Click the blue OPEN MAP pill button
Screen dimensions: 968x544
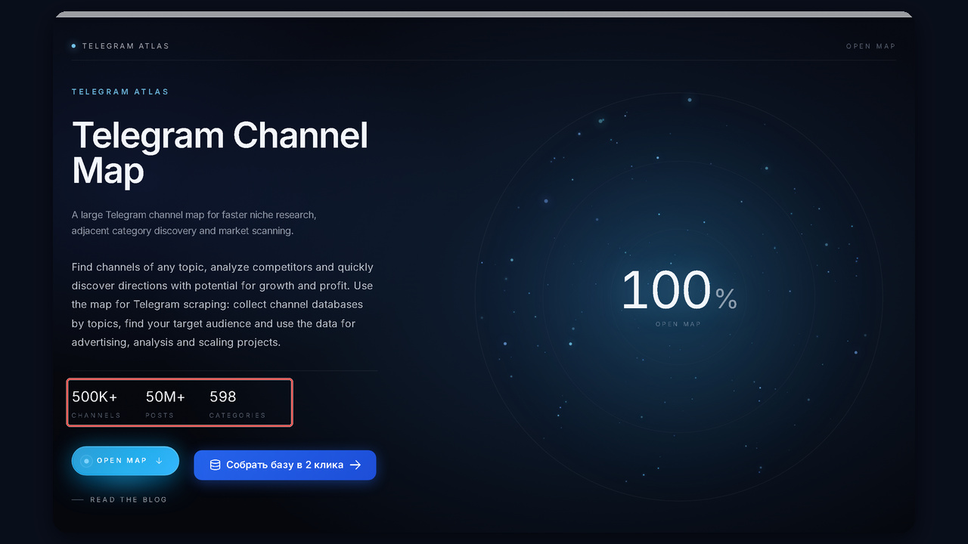(x=126, y=461)
